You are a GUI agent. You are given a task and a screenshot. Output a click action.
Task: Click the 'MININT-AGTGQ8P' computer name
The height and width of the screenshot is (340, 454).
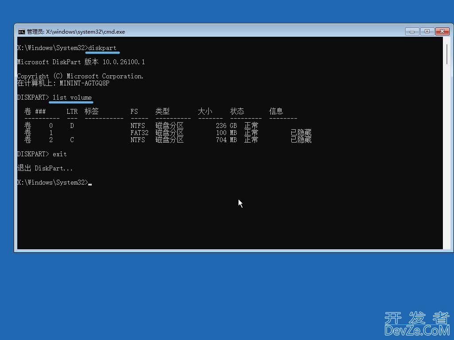coord(84,83)
